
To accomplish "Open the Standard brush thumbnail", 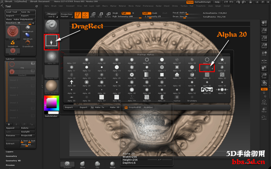I will [x=51, y=27].
